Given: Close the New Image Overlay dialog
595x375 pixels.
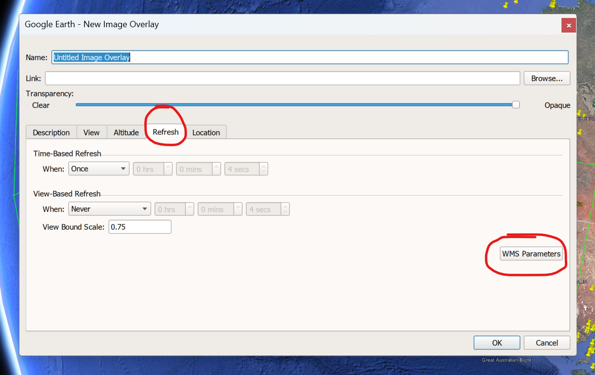Looking at the screenshot, I should (x=569, y=25).
